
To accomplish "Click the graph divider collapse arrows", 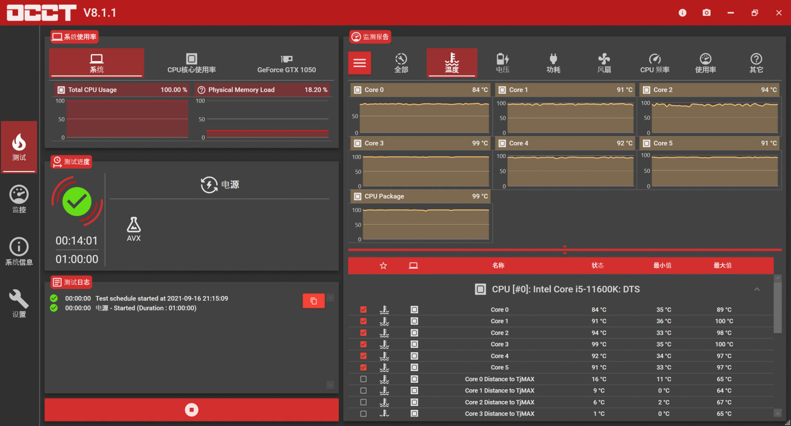I will (x=565, y=250).
